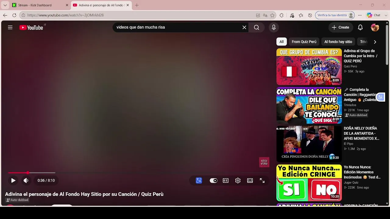Open the Completa la Canción thumbnail
Screen dimensions: 390x219
(x=309, y=105)
